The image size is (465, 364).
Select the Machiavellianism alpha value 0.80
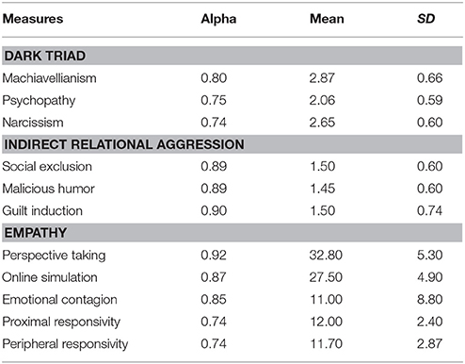click(214, 78)
